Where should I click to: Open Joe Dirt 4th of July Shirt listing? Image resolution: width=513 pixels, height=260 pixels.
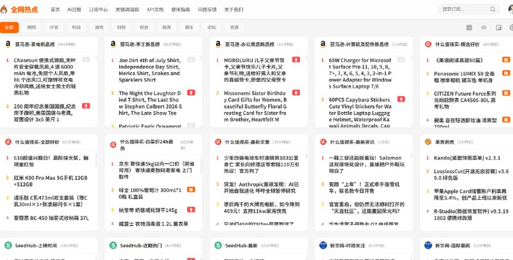[149, 70]
